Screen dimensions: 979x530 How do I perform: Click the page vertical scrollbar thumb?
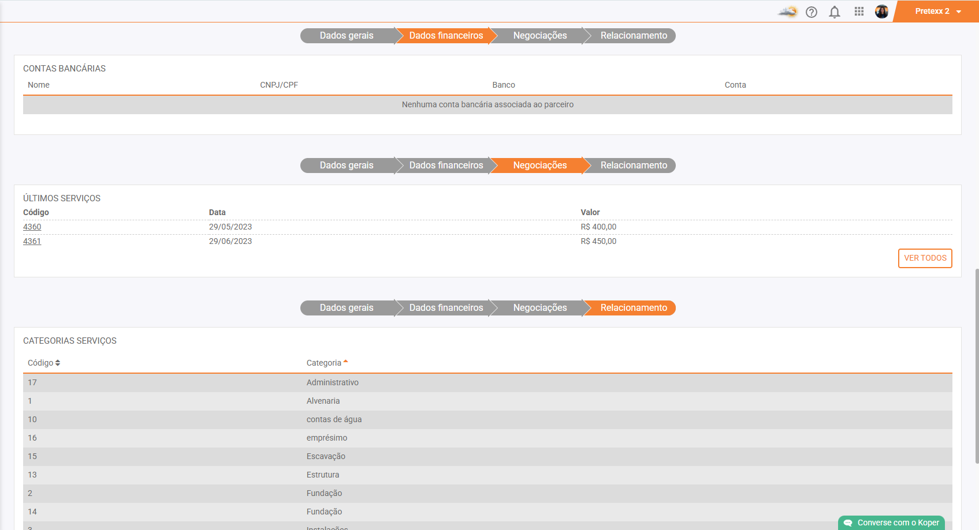coord(977,366)
